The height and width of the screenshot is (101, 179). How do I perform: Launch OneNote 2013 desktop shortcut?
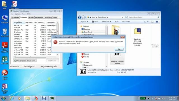[5, 88]
